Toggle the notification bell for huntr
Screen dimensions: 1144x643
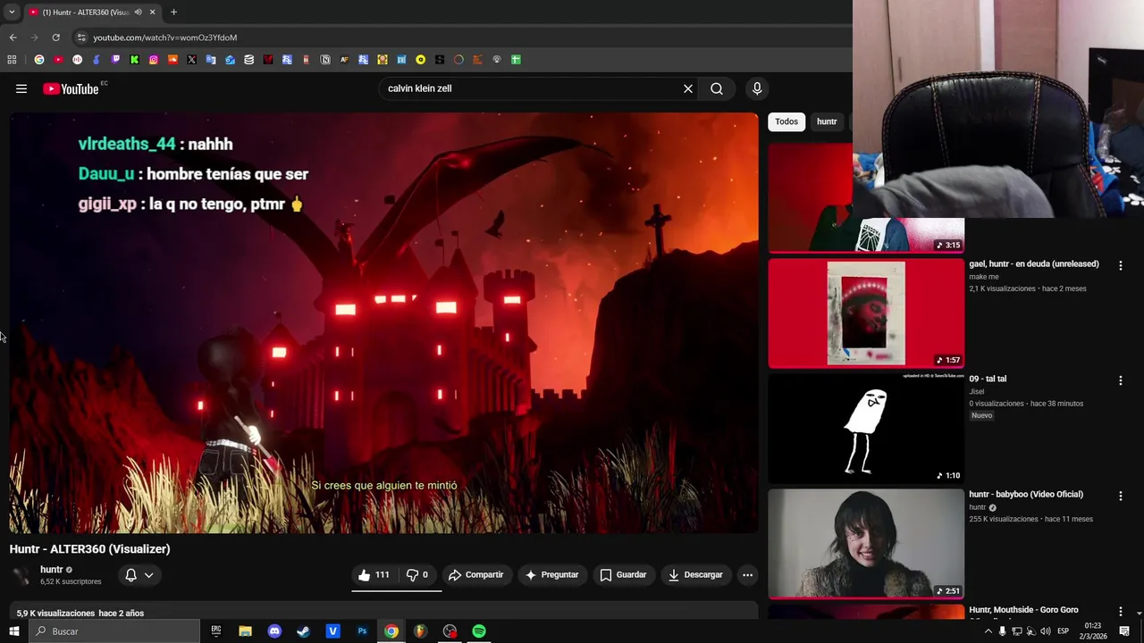pyautogui.click(x=130, y=575)
